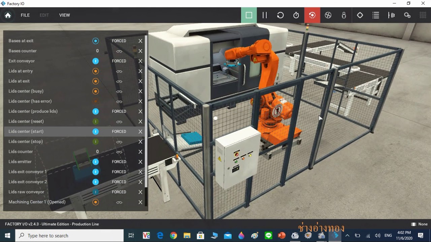Click the None driver indicator in status bar
The height and width of the screenshot is (242, 431).
point(419,224)
